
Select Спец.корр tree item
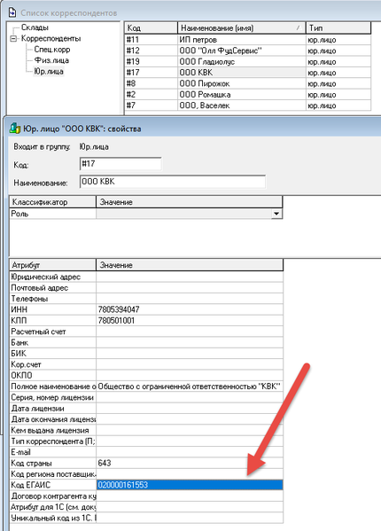tap(52, 50)
